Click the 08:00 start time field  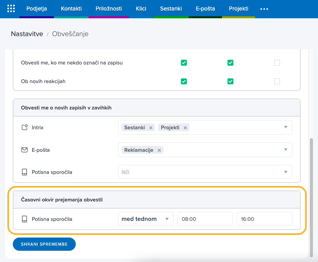coord(205,219)
